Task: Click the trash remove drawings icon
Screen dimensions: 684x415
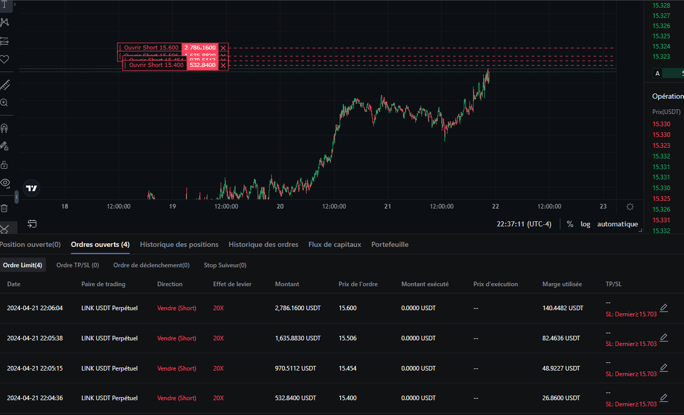Action: [5, 209]
